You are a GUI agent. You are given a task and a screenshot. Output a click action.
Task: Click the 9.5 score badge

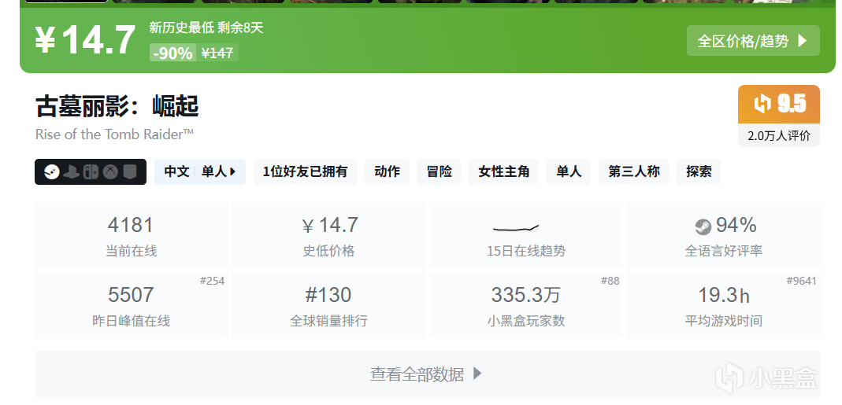tap(779, 104)
